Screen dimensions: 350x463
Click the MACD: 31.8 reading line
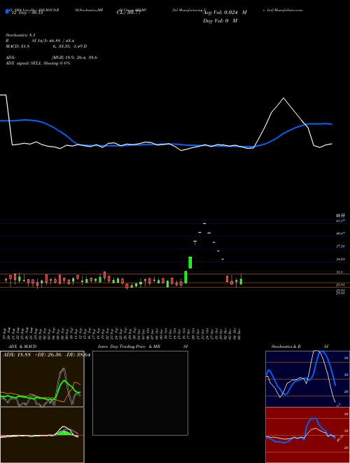tap(46, 46)
